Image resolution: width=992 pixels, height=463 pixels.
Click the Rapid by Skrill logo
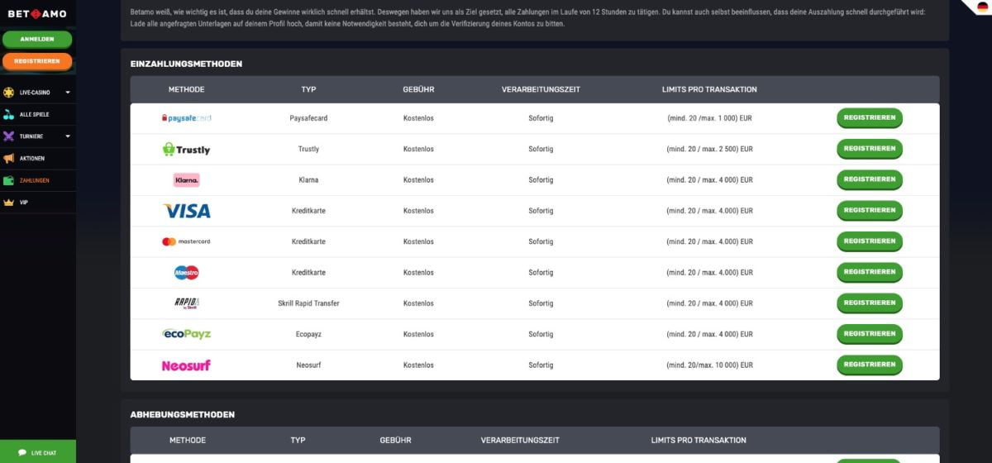pos(186,303)
